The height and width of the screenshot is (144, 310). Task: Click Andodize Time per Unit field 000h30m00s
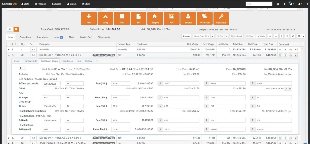51,83
